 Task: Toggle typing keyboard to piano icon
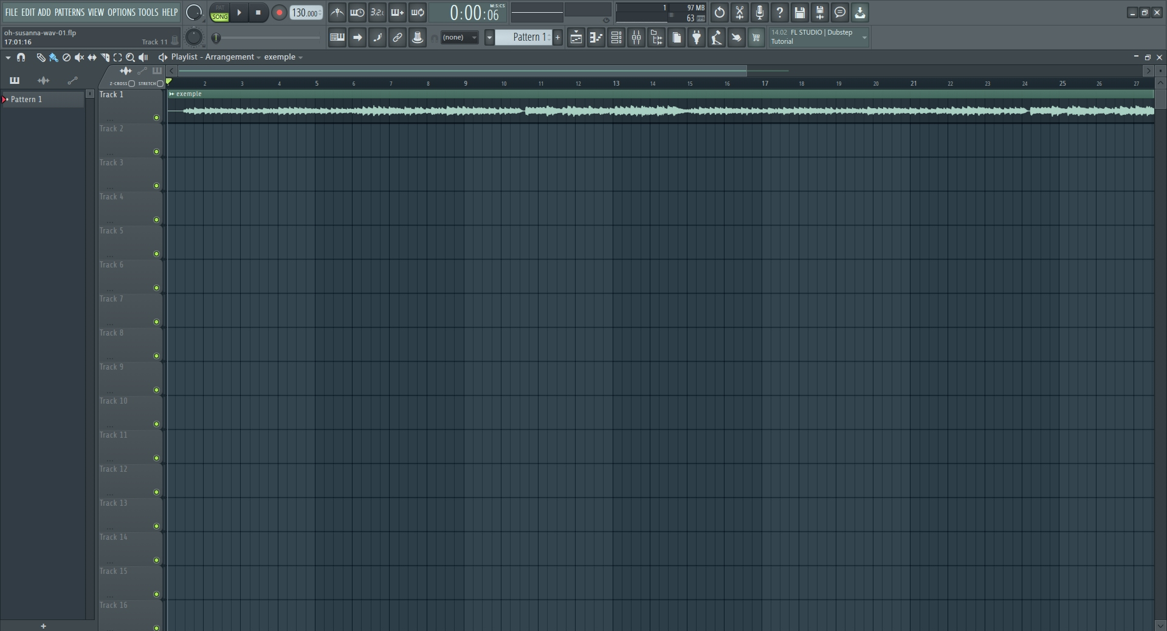[337, 38]
